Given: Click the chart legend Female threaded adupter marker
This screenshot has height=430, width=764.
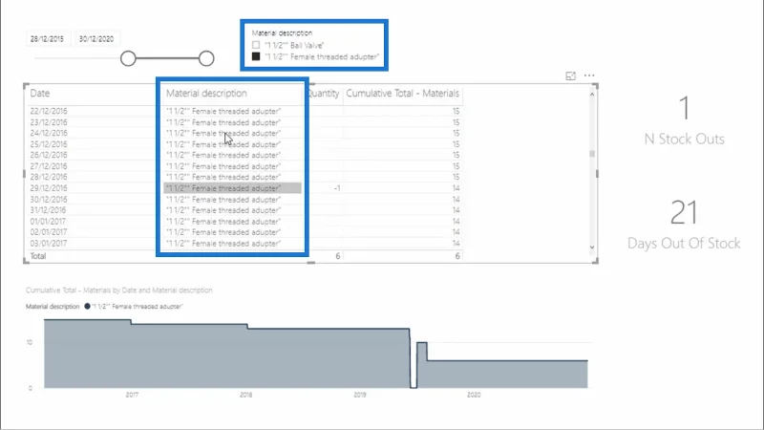Looking at the screenshot, I should [87, 306].
